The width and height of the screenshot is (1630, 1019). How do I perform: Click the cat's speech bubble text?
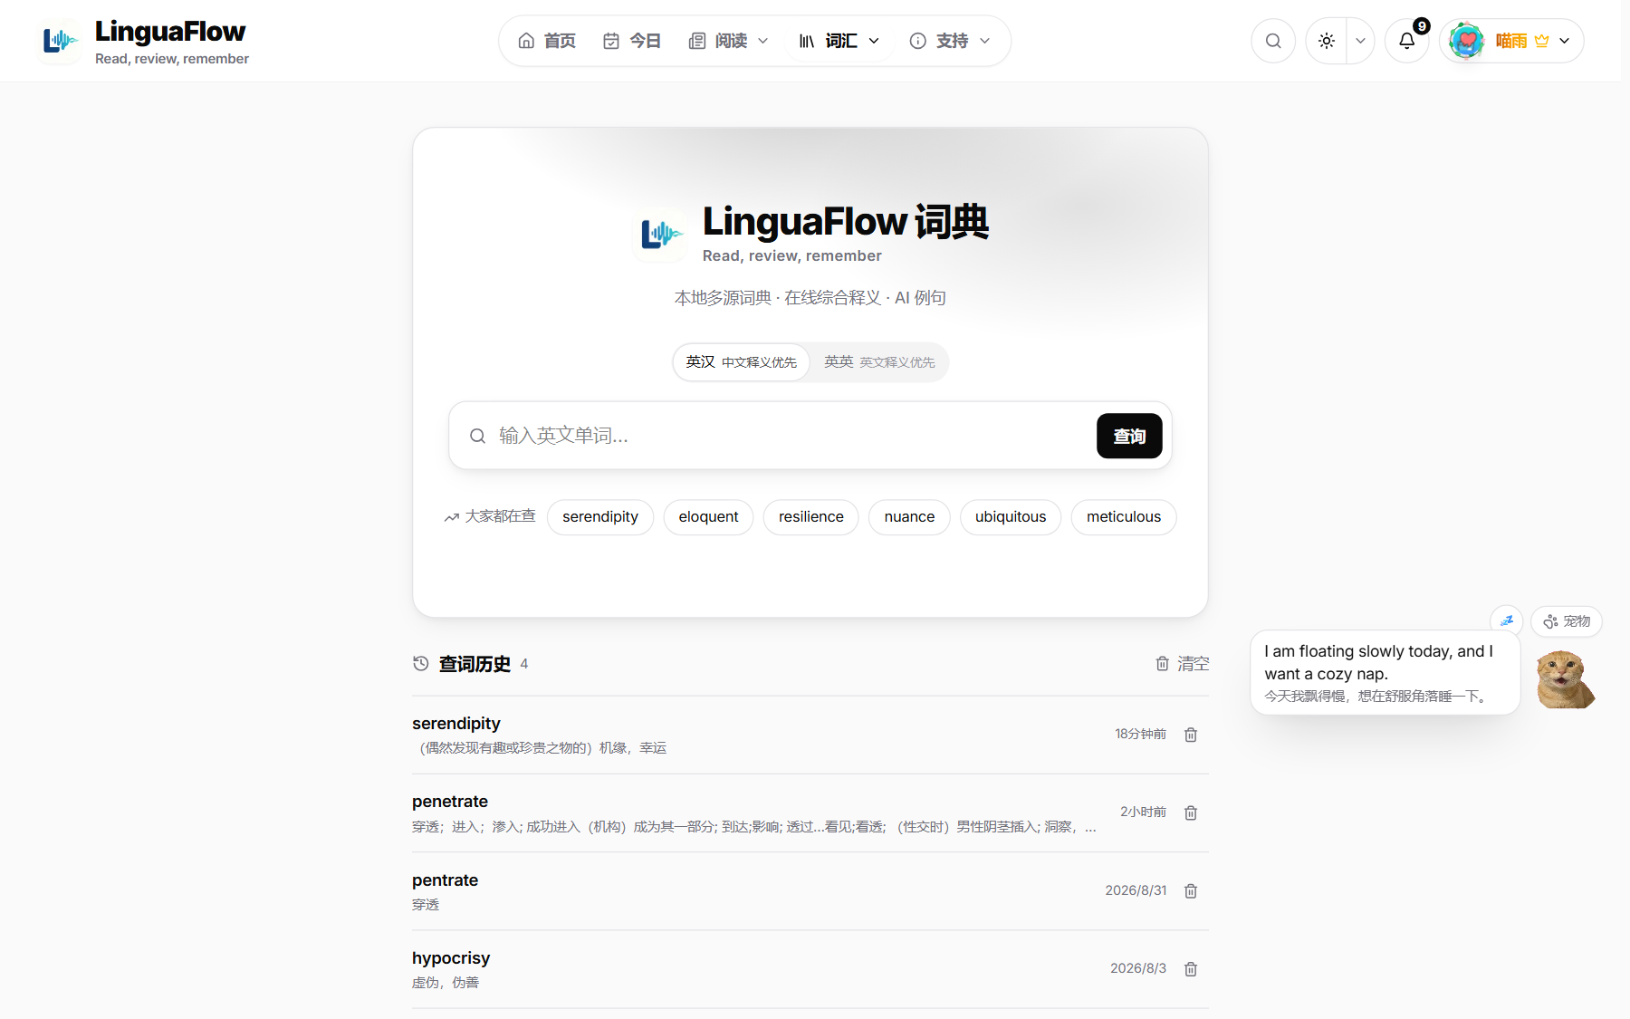1384,673
